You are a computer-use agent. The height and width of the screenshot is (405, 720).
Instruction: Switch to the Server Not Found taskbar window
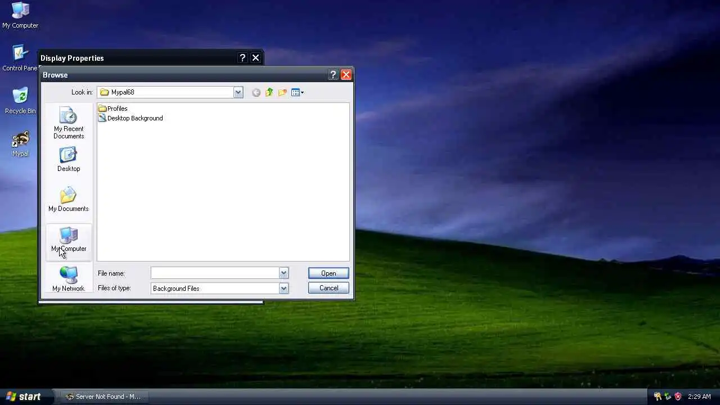pyautogui.click(x=103, y=397)
